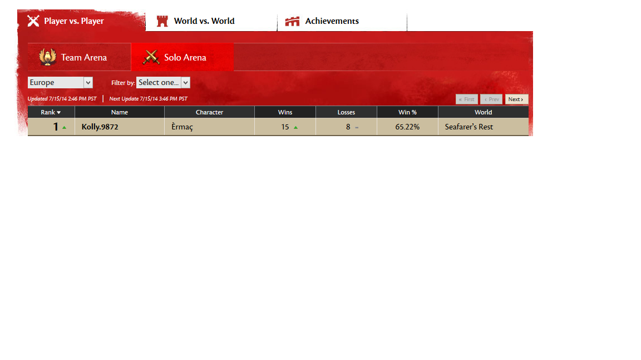Select the Solo Arena leaderboard
Image resolution: width=641 pixels, height=360 pixels.
[x=183, y=57]
